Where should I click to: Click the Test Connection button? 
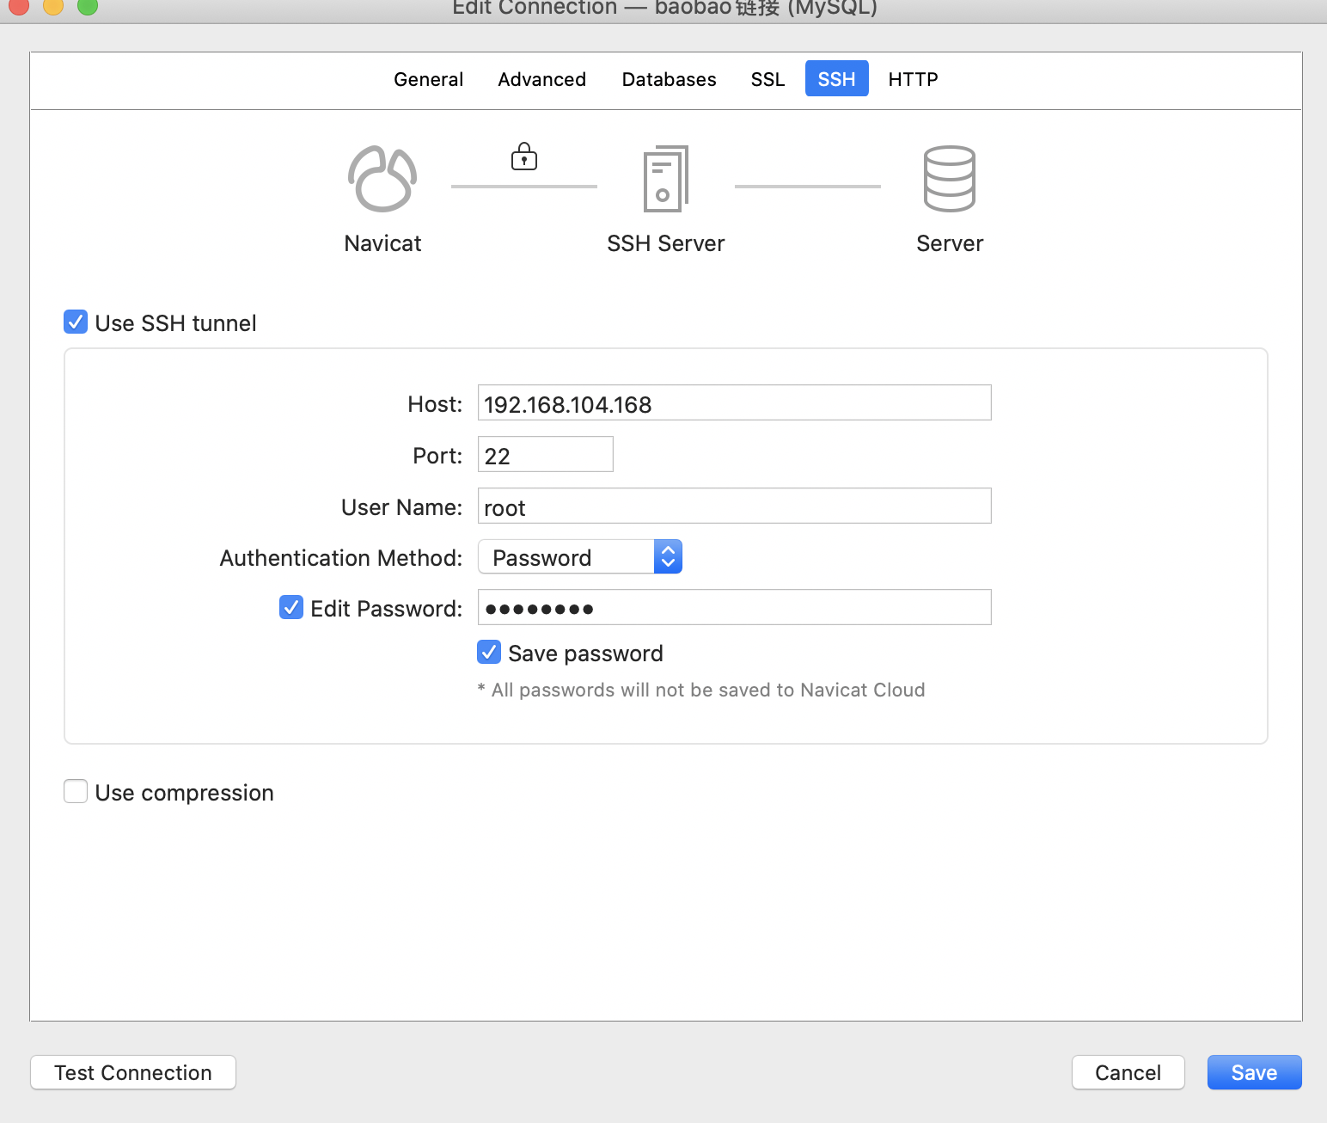click(x=133, y=1072)
